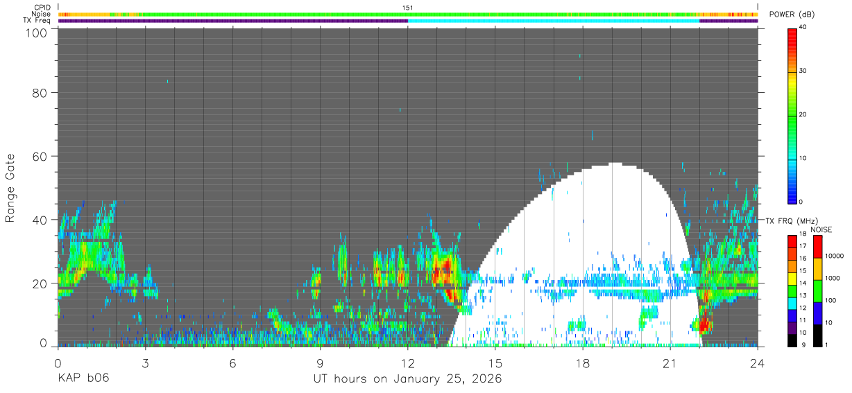Screen dimensions: 852x393
Task: Pick the amber swatch in NOISE legend
Action: pyautogui.click(x=817, y=269)
